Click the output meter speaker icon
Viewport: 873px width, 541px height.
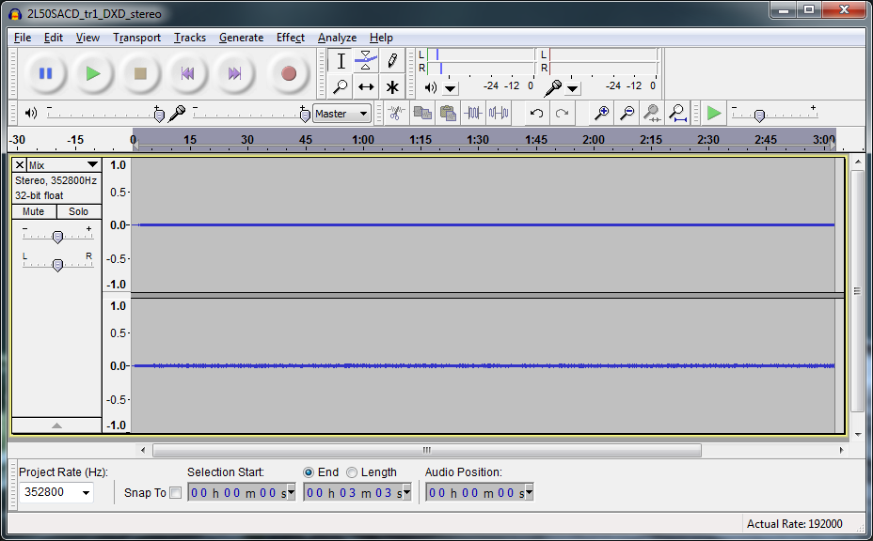[x=430, y=87]
